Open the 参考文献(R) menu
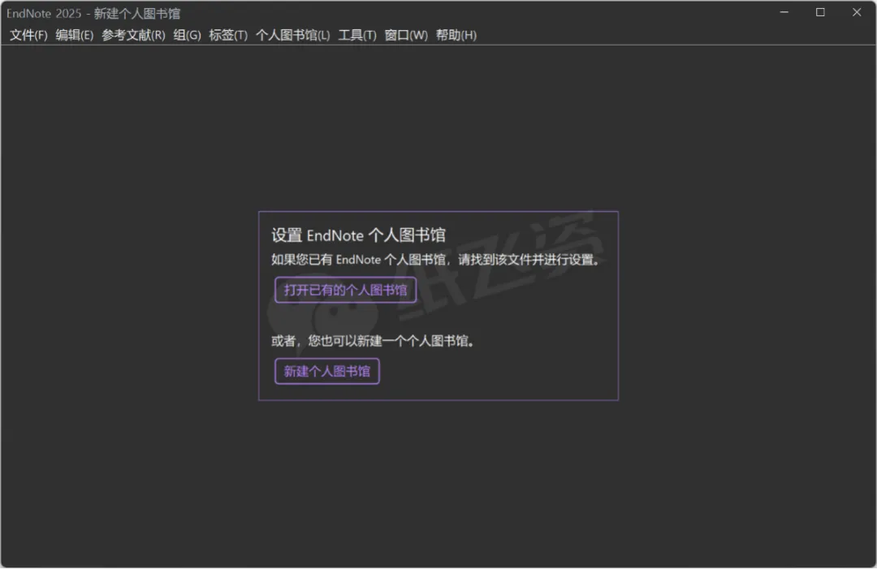The width and height of the screenshot is (877, 569). tap(133, 35)
